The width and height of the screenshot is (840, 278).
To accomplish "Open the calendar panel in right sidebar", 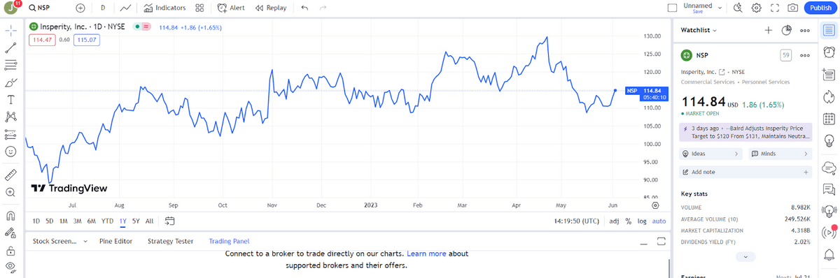I will click(829, 118).
